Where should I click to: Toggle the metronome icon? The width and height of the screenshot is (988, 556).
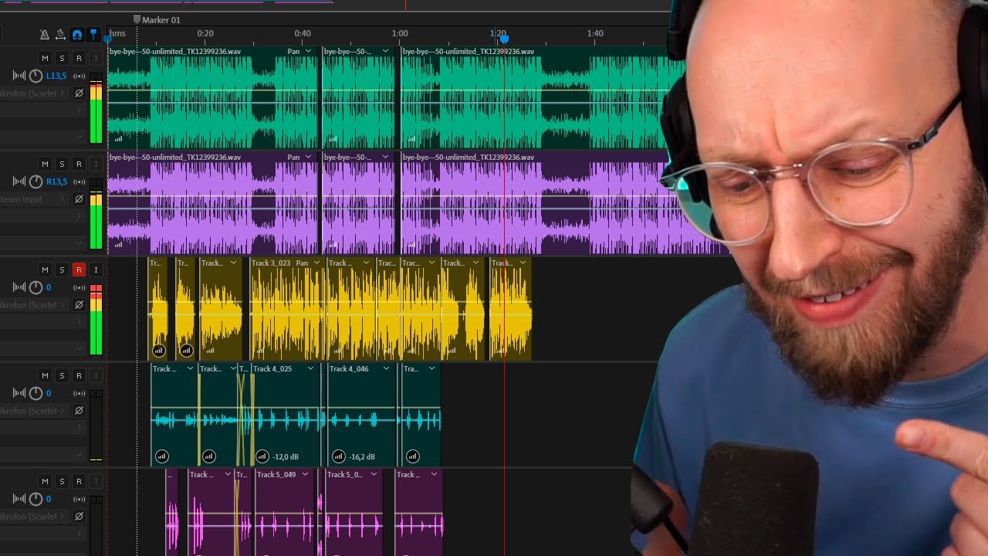coord(45,34)
